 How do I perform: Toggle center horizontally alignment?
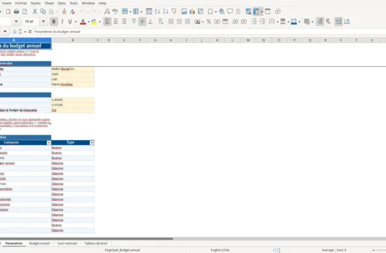click(116, 22)
